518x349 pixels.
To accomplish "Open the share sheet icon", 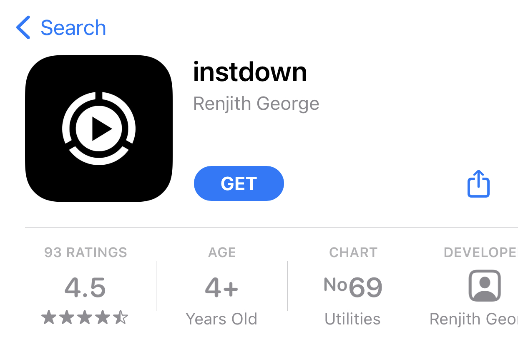I will coord(478,183).
